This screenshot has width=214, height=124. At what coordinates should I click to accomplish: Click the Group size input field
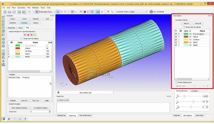40,111
